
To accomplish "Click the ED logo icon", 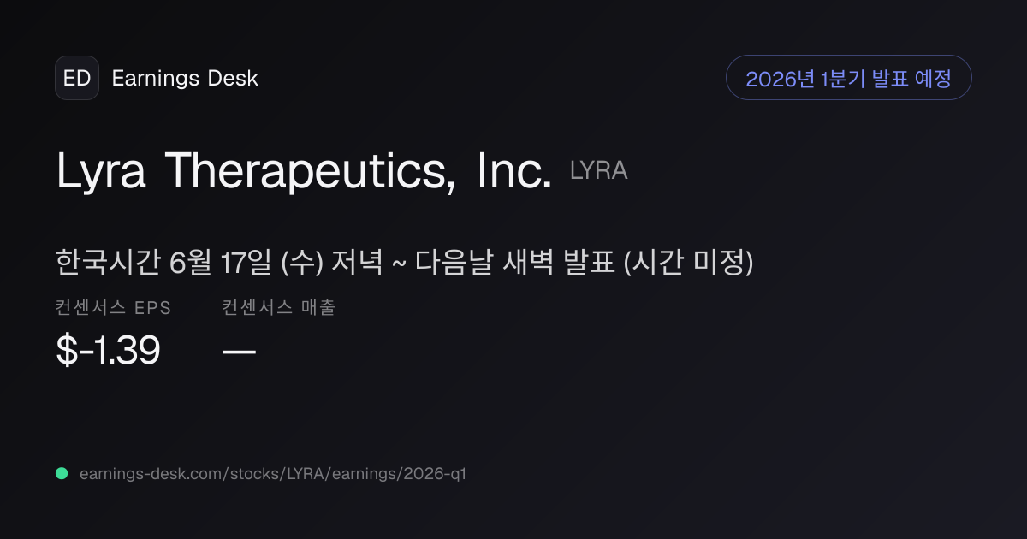I will point(77,78).
